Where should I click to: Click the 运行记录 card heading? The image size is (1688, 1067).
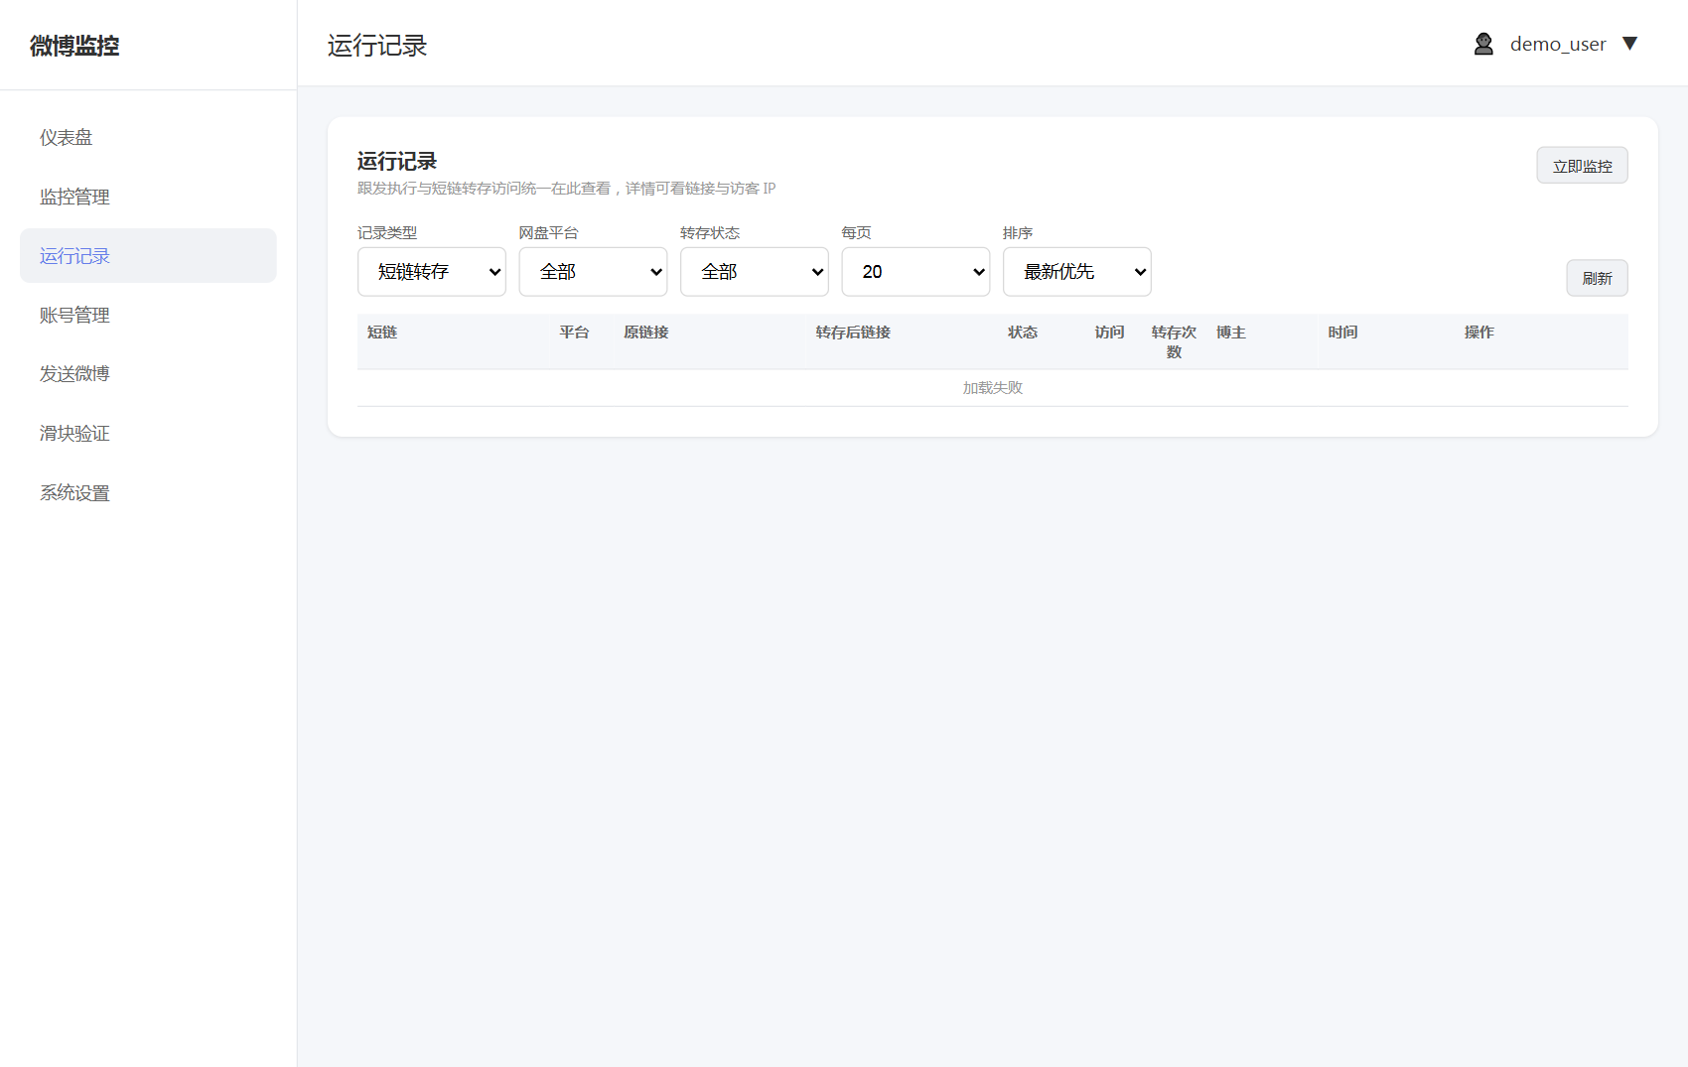(x=397, y=162)
